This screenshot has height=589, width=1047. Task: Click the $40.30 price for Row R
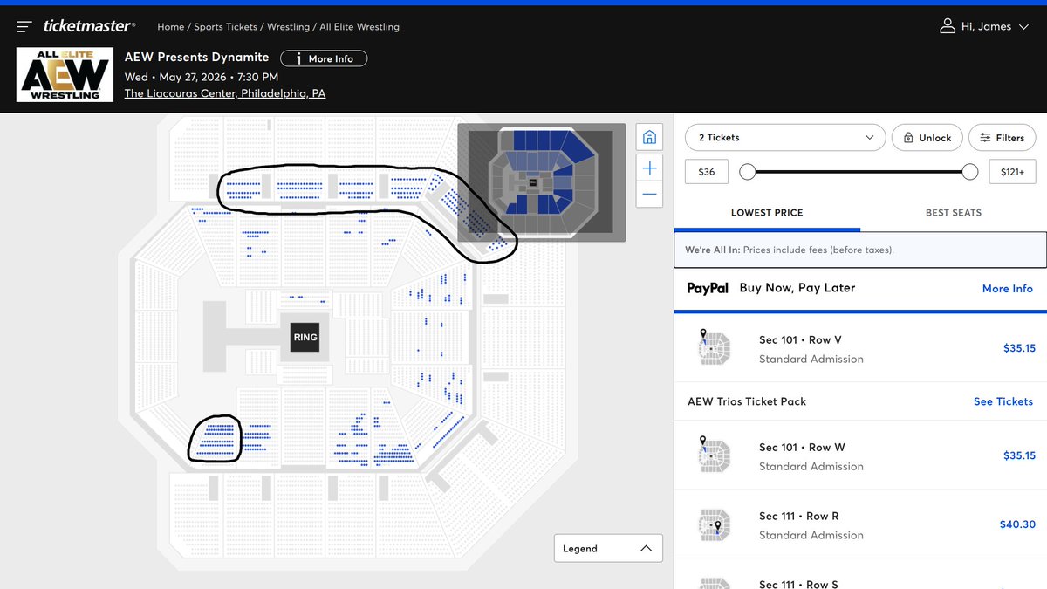[1017, 524]
